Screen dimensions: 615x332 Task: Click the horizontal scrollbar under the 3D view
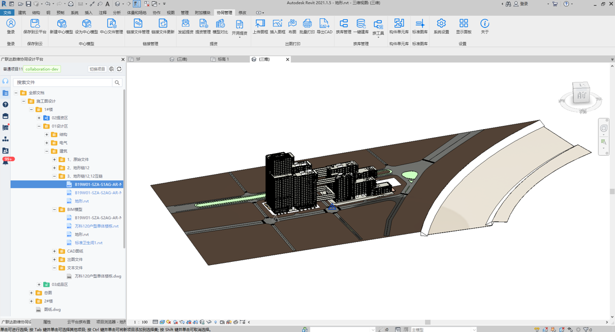pyautogui.click(x=427, y=322)
